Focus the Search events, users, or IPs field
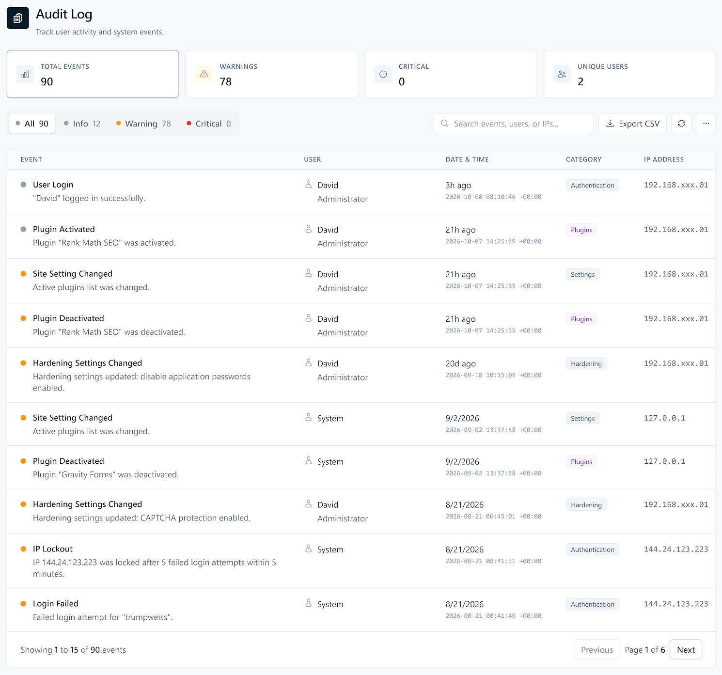Viewport: 722px width, 675px height. click(514, 124)
